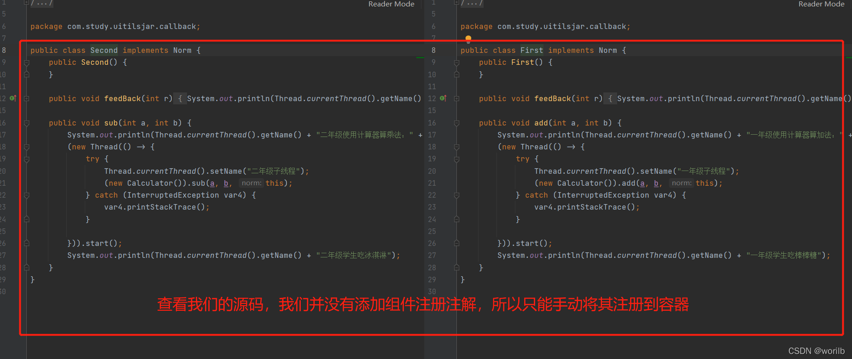
Task: Click Calculator in the sub call line
Action: point(150,183)
